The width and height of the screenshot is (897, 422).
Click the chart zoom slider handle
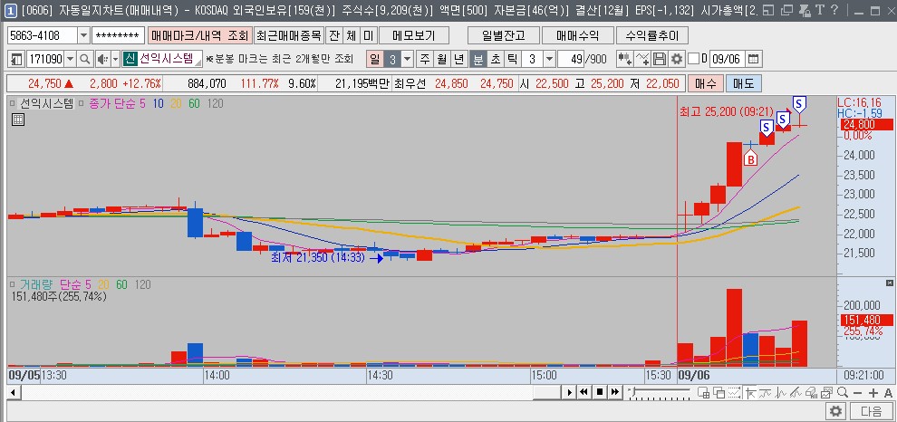tap(634, 392)
